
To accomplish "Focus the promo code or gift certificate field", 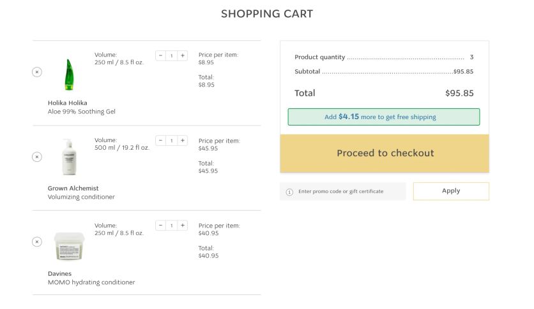I will pos(348,192).
